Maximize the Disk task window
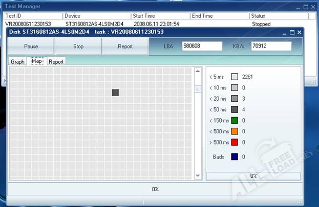The height and width of the screenshot is (207, 319). coord(292,32)
